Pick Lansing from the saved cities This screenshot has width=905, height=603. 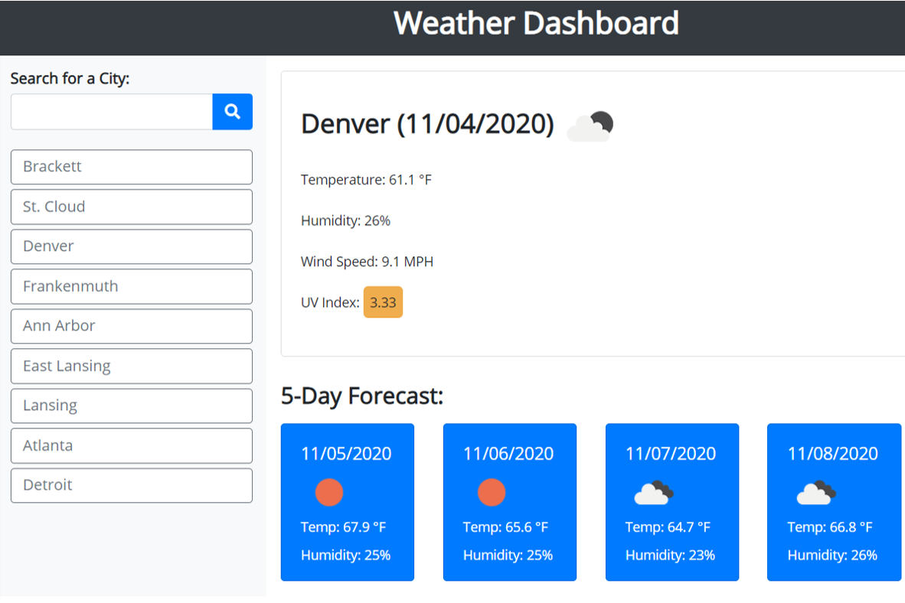pos(131,406)
